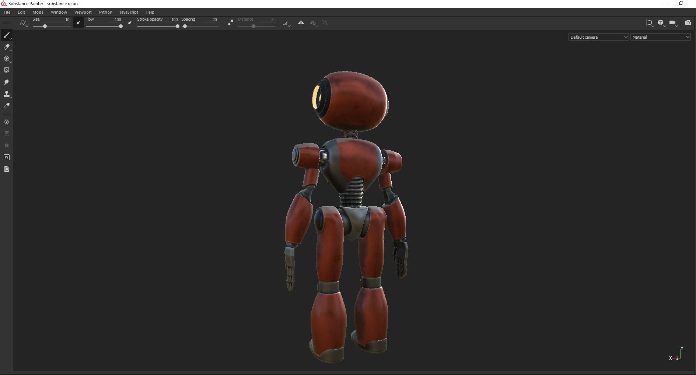Click the hourglass baking icon

click(7, 134)
